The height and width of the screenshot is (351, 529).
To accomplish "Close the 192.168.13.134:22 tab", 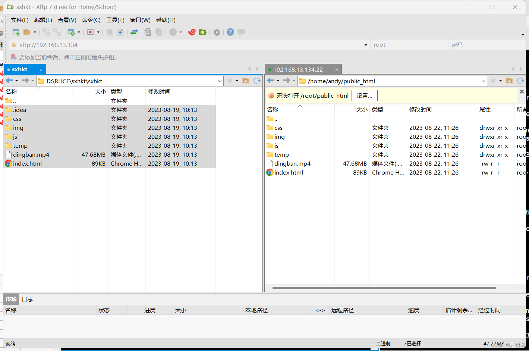I will (x=337, y=70).
